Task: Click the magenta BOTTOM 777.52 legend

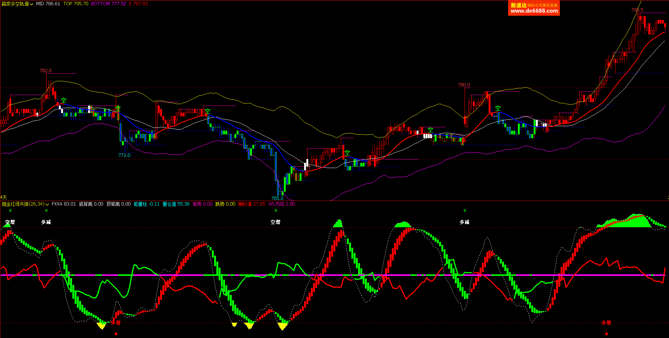Action: [x=108, y=4]
